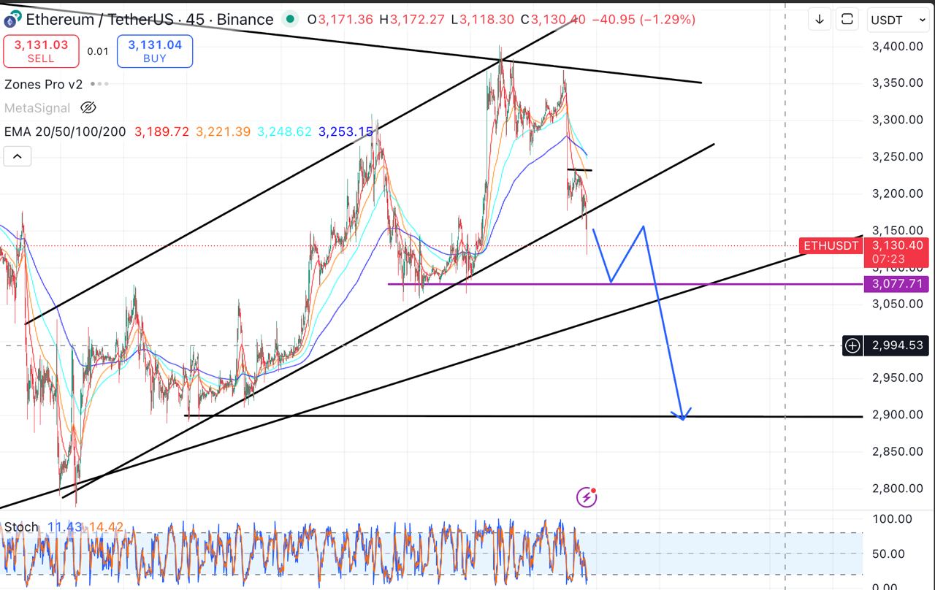Click the 2,800.00 price axis label
The width and height of the screenshot is (935, 590).
tap(898, 489)
